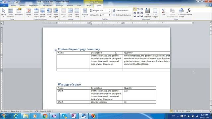Click the English (U.S.) language indicator
Viewport: 212px width, 119px height.
point(46,111)
